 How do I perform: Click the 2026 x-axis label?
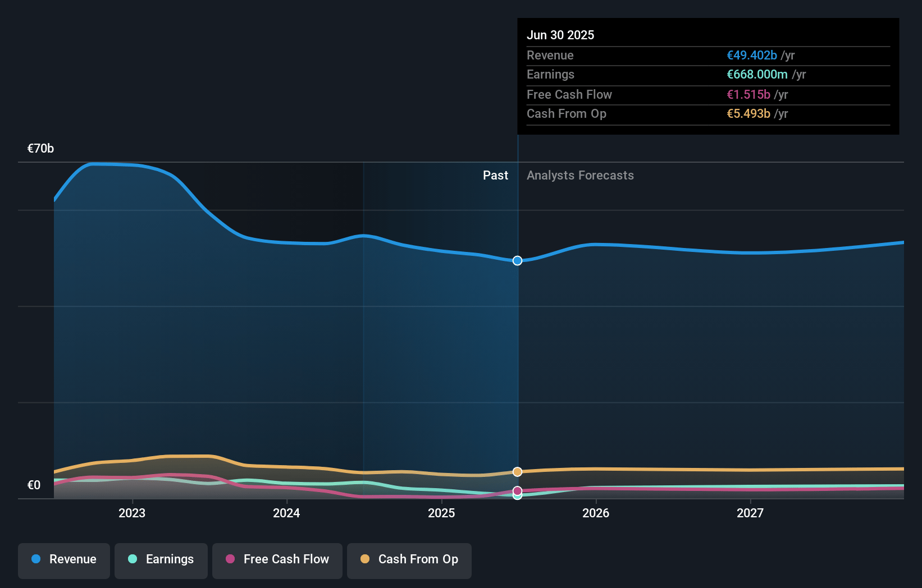click(x=596, y=513)
